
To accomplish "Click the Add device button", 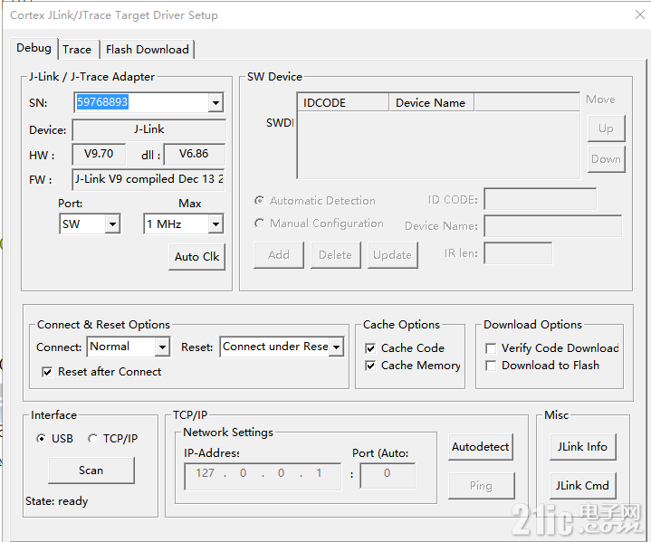I will 279,255.
